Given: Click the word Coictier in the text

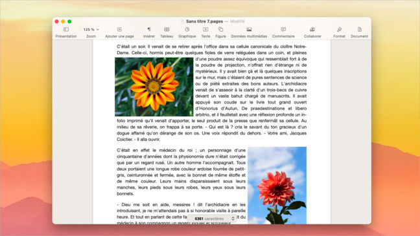Looking at the screenshot, I should click(x=124, y=139).
